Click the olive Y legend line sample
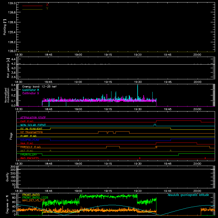This screenshot has height=218, width=218. [x=32, y=9]
